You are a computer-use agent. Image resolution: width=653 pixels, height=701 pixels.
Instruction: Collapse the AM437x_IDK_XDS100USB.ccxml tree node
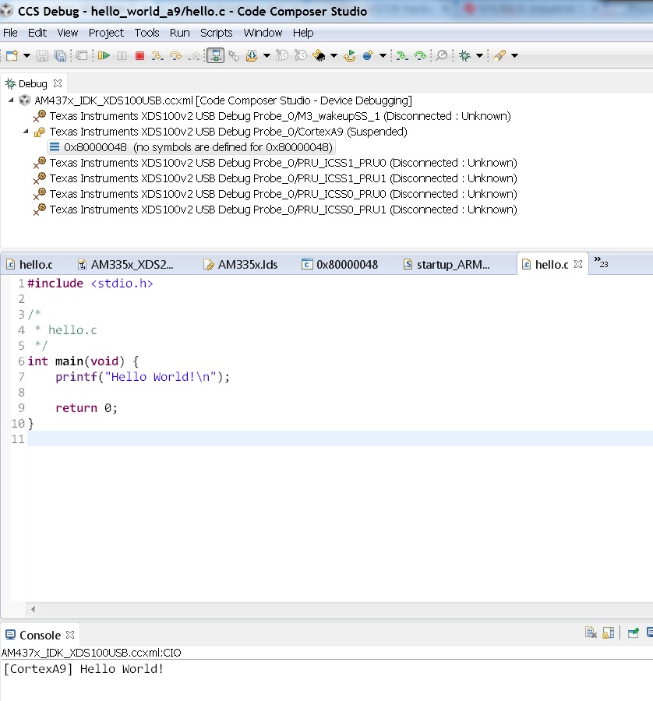11,100
